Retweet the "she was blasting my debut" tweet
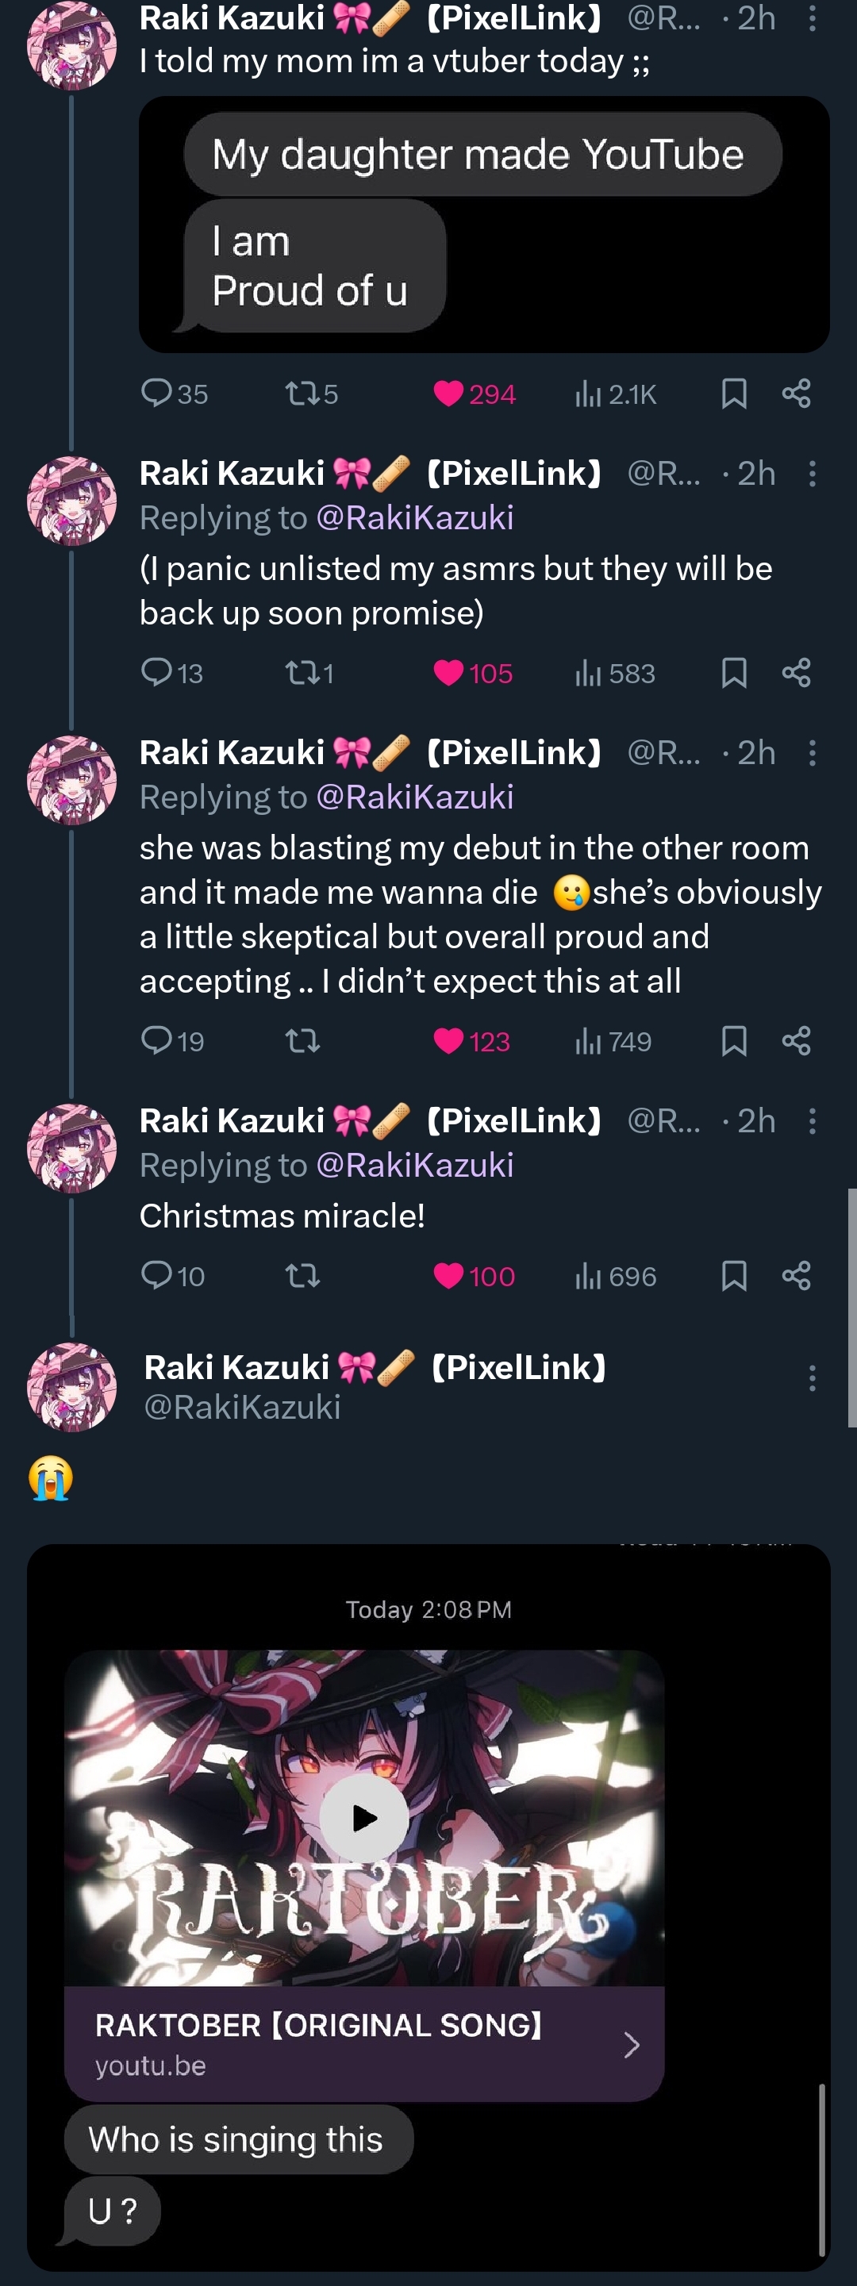Viewport: 857px width, 2286px height. [x=302, y=1041]
